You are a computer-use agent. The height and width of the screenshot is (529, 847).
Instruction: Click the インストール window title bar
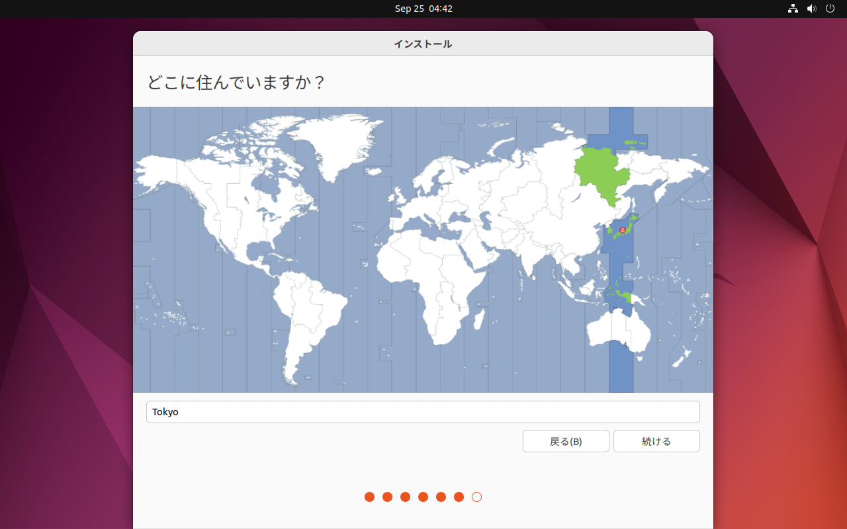pyautogui.click(x=422, y=44)
